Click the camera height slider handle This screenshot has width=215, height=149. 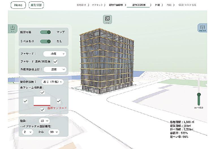click(x=199, y=95)
